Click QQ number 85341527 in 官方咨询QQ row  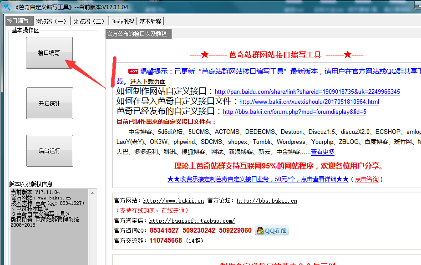164,230
